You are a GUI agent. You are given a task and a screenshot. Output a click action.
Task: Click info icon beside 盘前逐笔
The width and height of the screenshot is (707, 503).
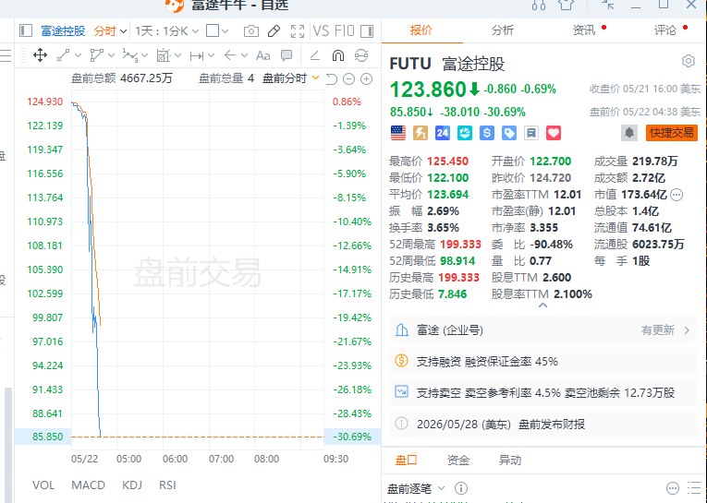[x=461, y=488]
